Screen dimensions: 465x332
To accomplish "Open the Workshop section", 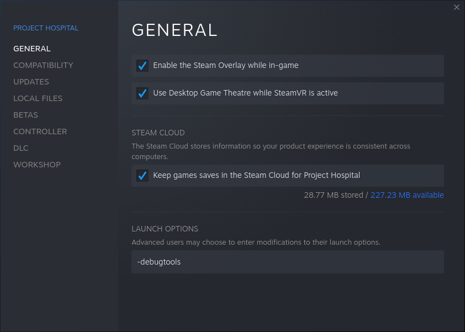I will [37, 165].
